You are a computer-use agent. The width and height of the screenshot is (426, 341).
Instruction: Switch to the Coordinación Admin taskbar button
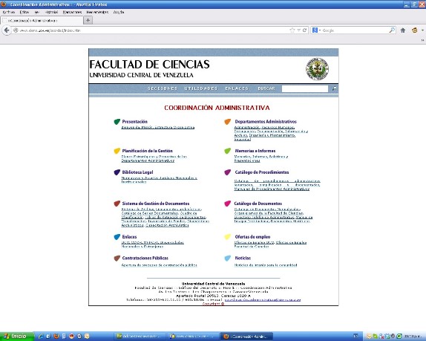[x=246, y=337]
